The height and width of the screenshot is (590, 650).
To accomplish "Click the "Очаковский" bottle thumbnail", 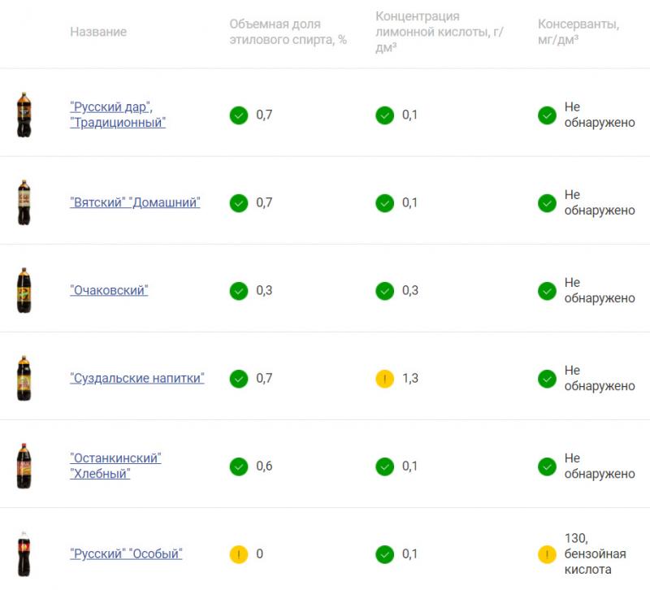I will 24,290.
